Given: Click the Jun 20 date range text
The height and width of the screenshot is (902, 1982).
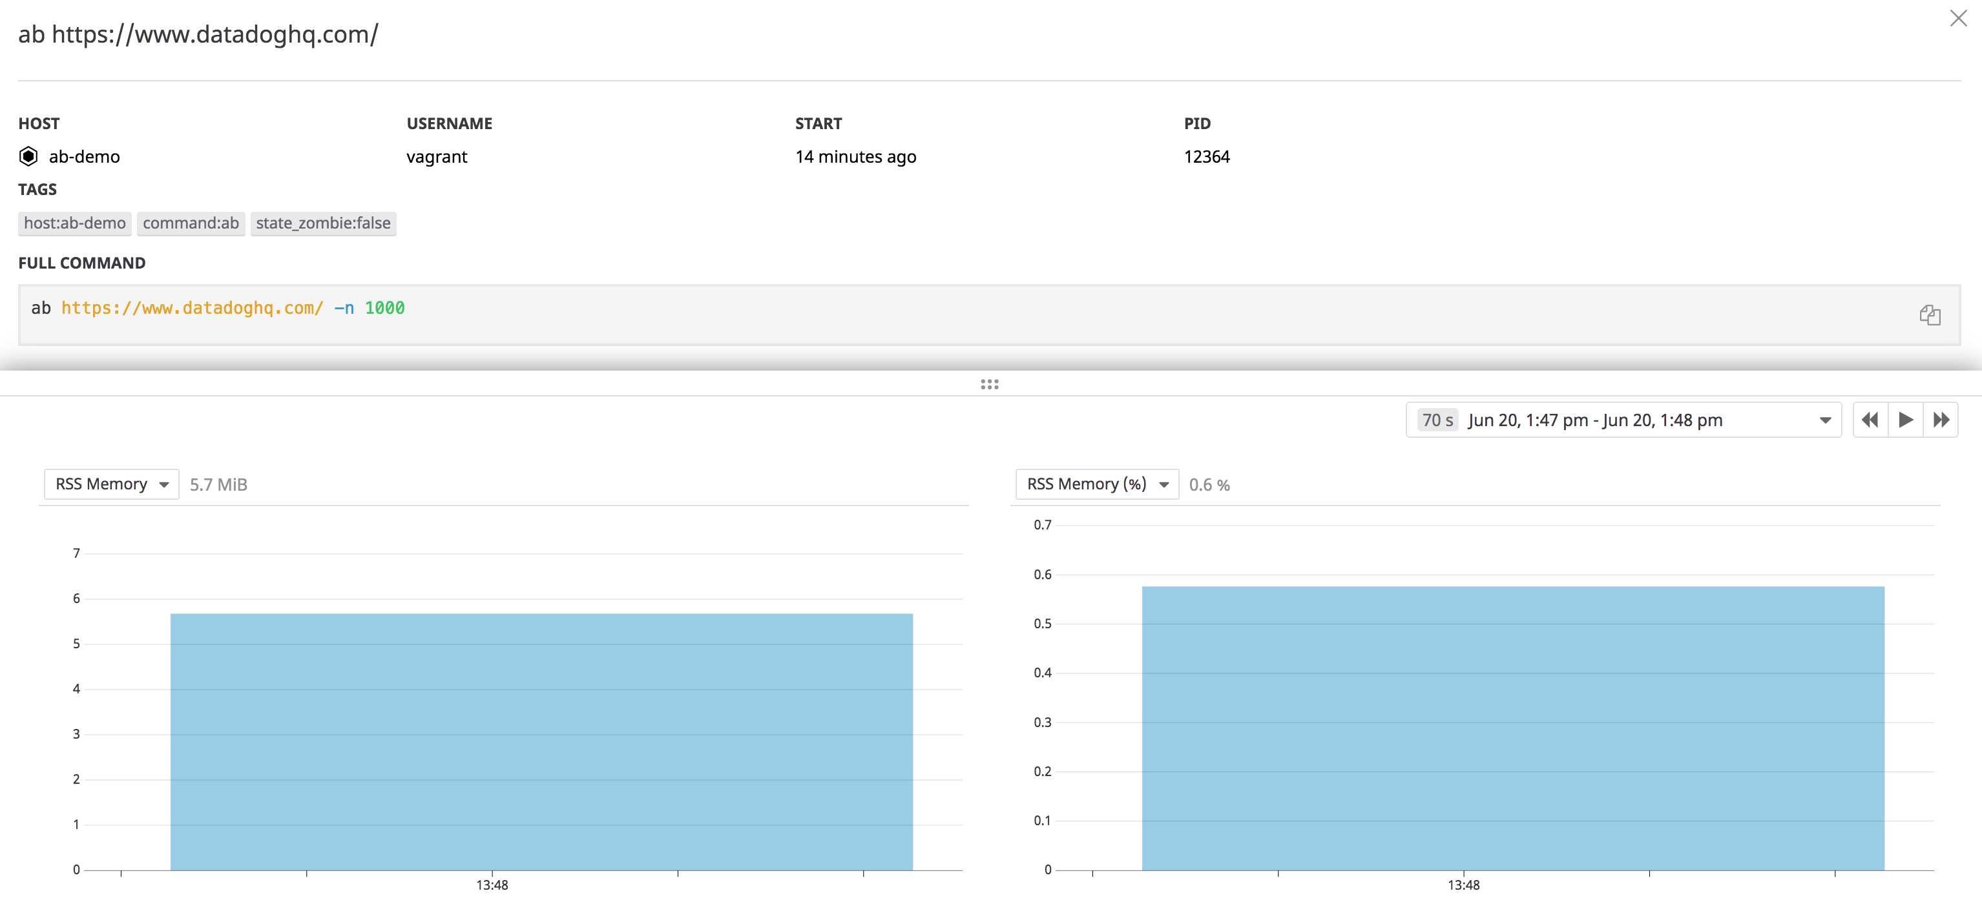Looking at the screenshot, I should pos(1595,420).
